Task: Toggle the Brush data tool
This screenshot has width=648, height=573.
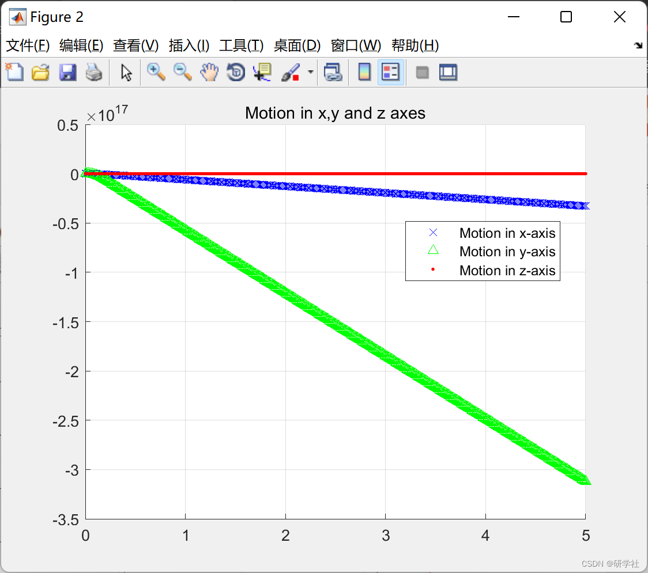Action: (291, 72)
